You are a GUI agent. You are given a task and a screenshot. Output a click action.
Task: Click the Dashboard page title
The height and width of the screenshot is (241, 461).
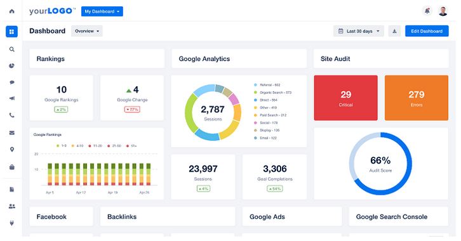click(x=48, y=31)
